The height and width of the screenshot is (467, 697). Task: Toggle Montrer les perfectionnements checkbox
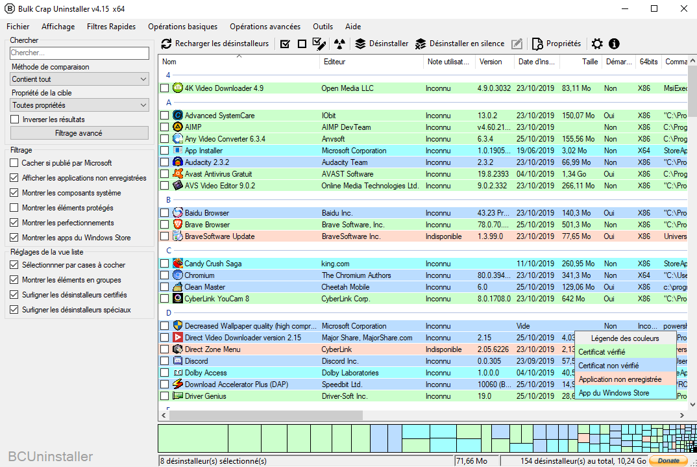click(x=14, y=222)
